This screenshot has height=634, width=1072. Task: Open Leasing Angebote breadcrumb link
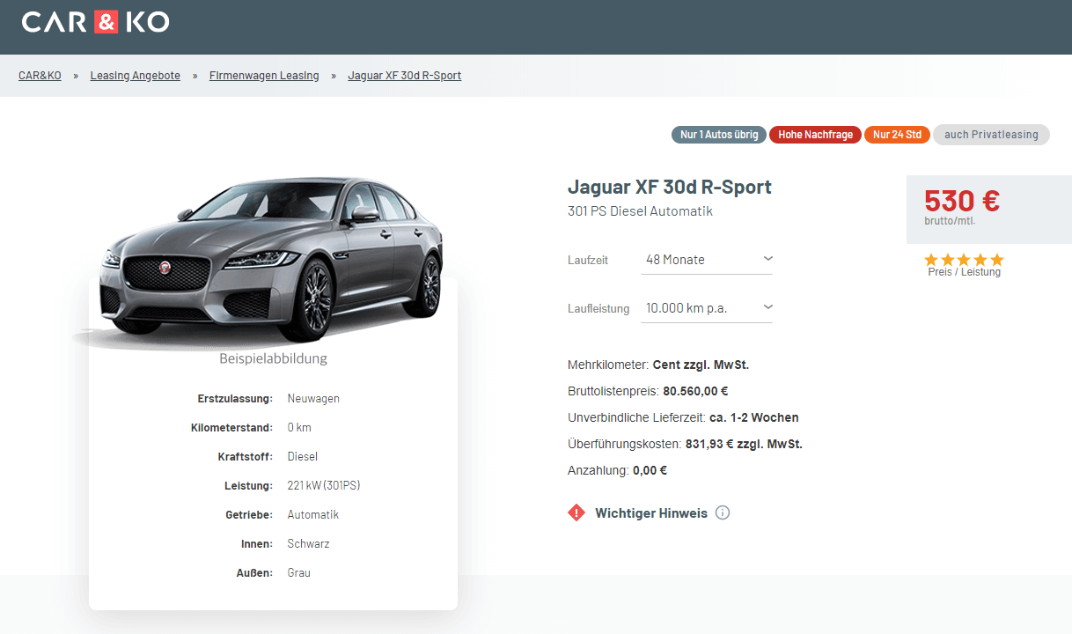click(x=135, y=76)
